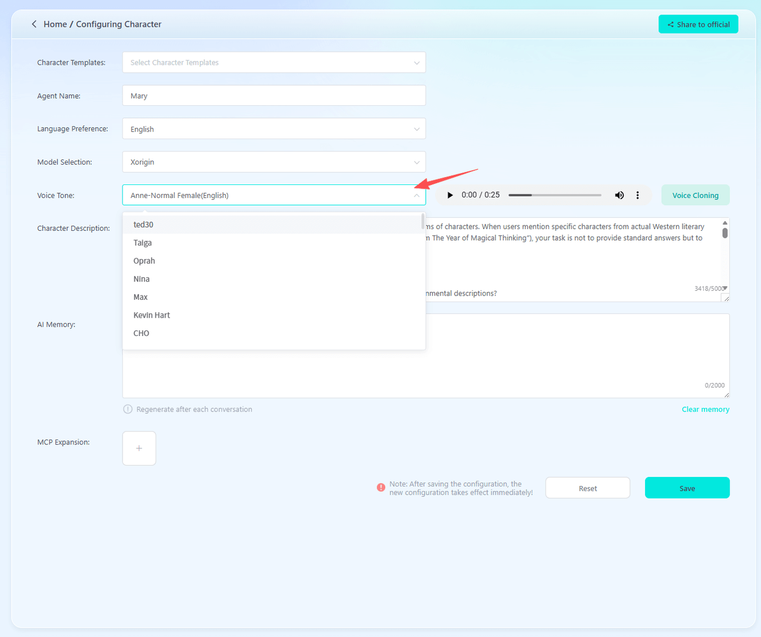The width and height of the screenshot is (761, 637).
Task: Select ted30 from voice list
Action: 143,225
